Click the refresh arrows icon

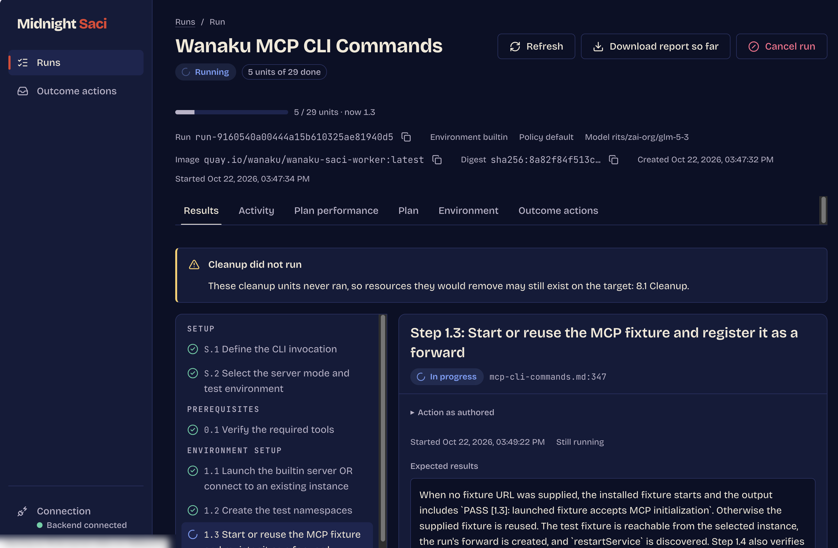pyautogui.click(x=515, y=47)
